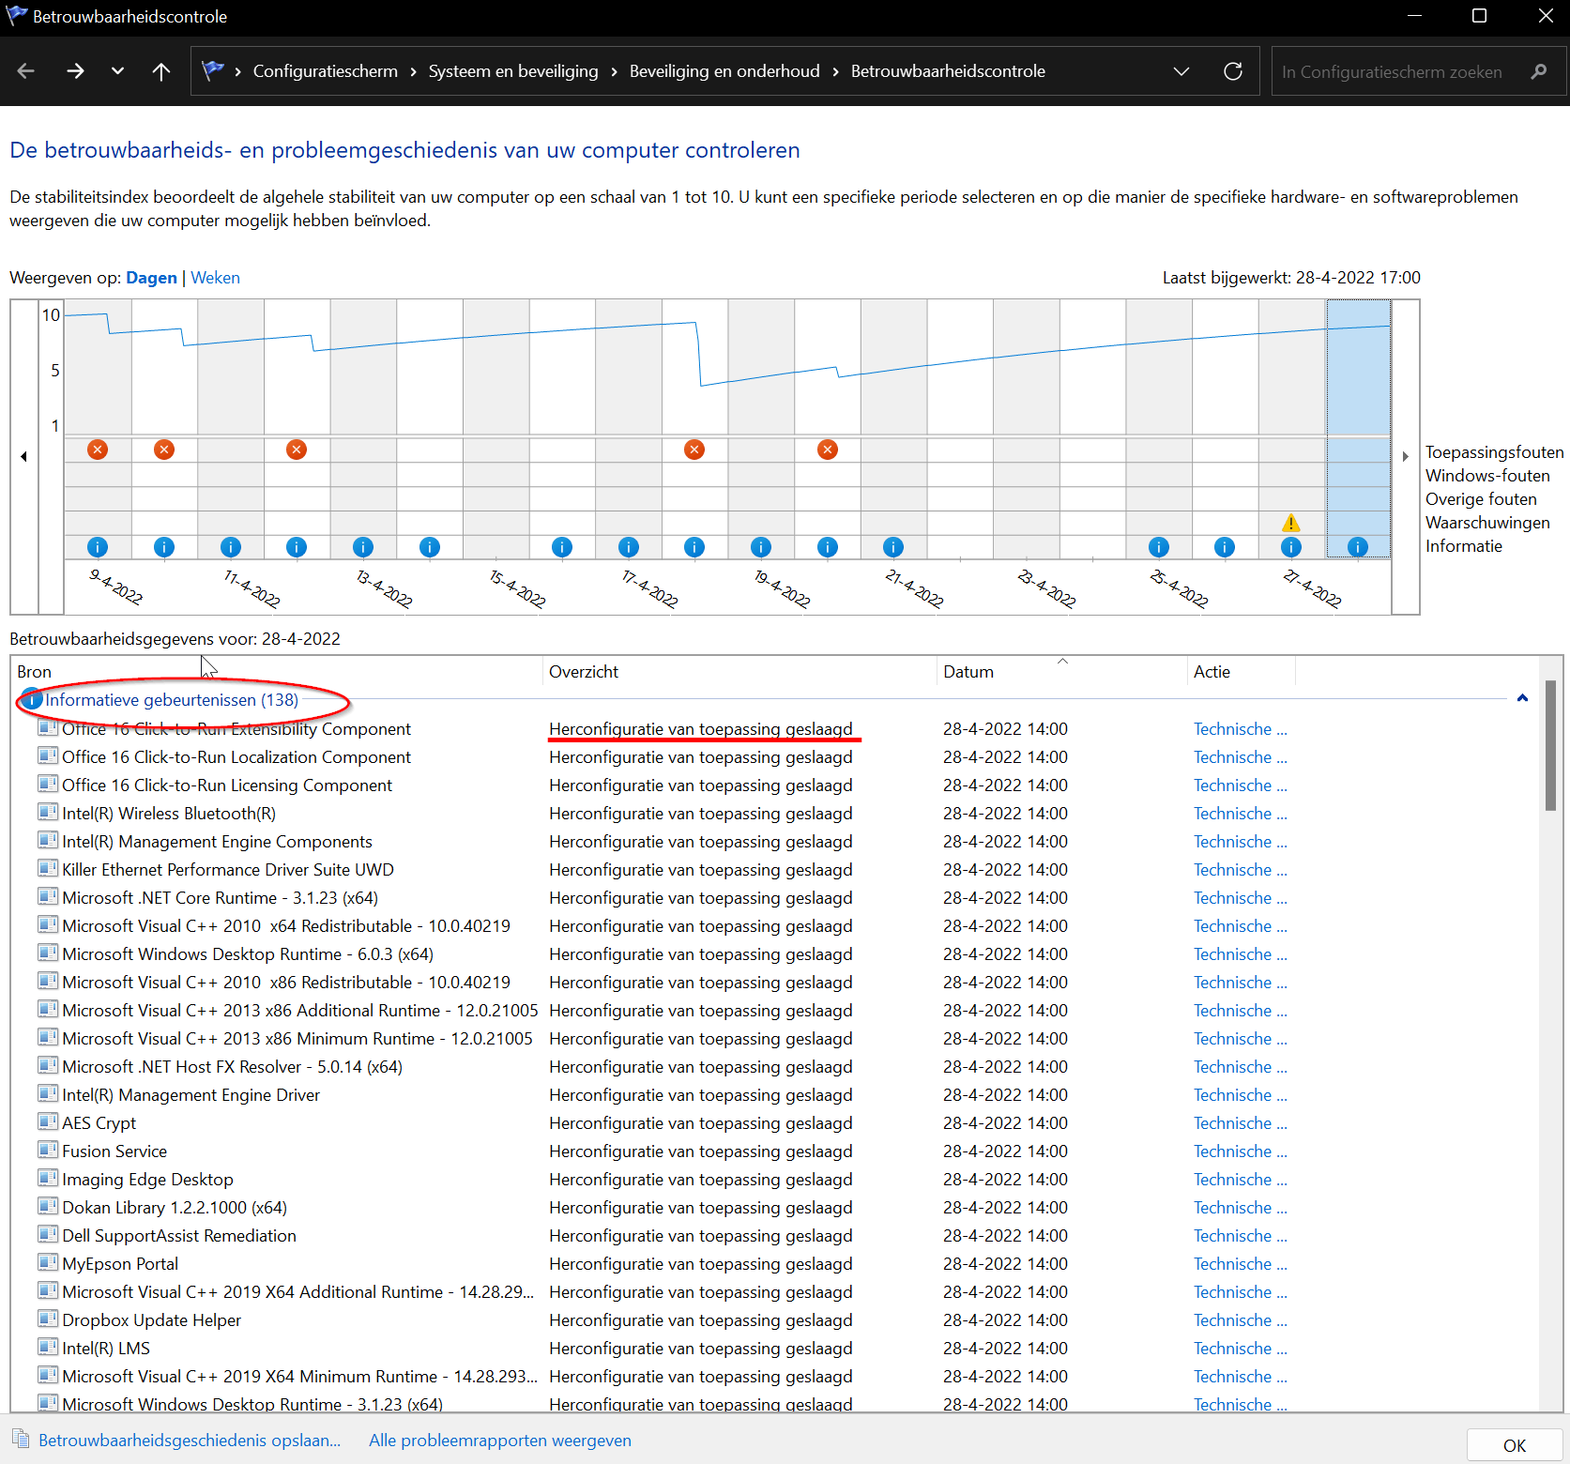Click the information icon in the highlighted 28-4-2022 column

point(1358,547)
